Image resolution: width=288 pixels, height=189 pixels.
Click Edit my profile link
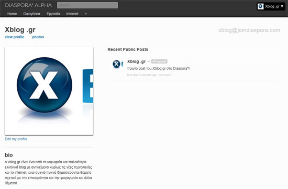(x=16, y=139)
